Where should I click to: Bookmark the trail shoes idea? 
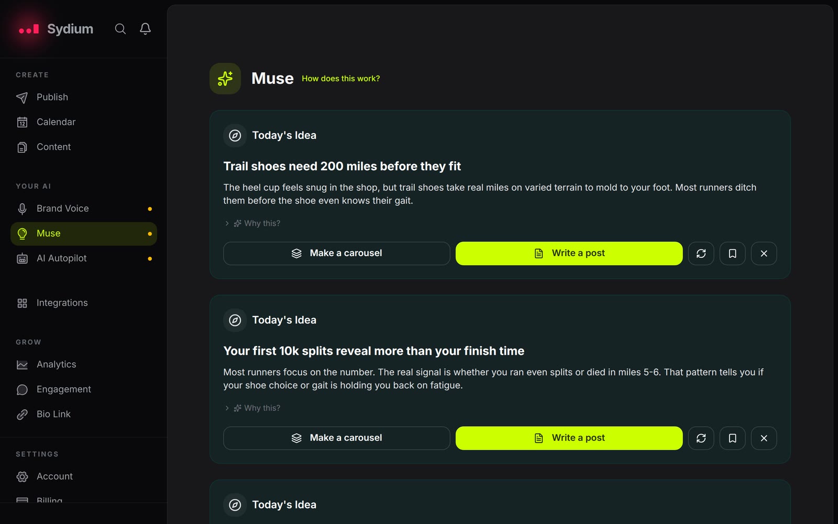[733, 254]
